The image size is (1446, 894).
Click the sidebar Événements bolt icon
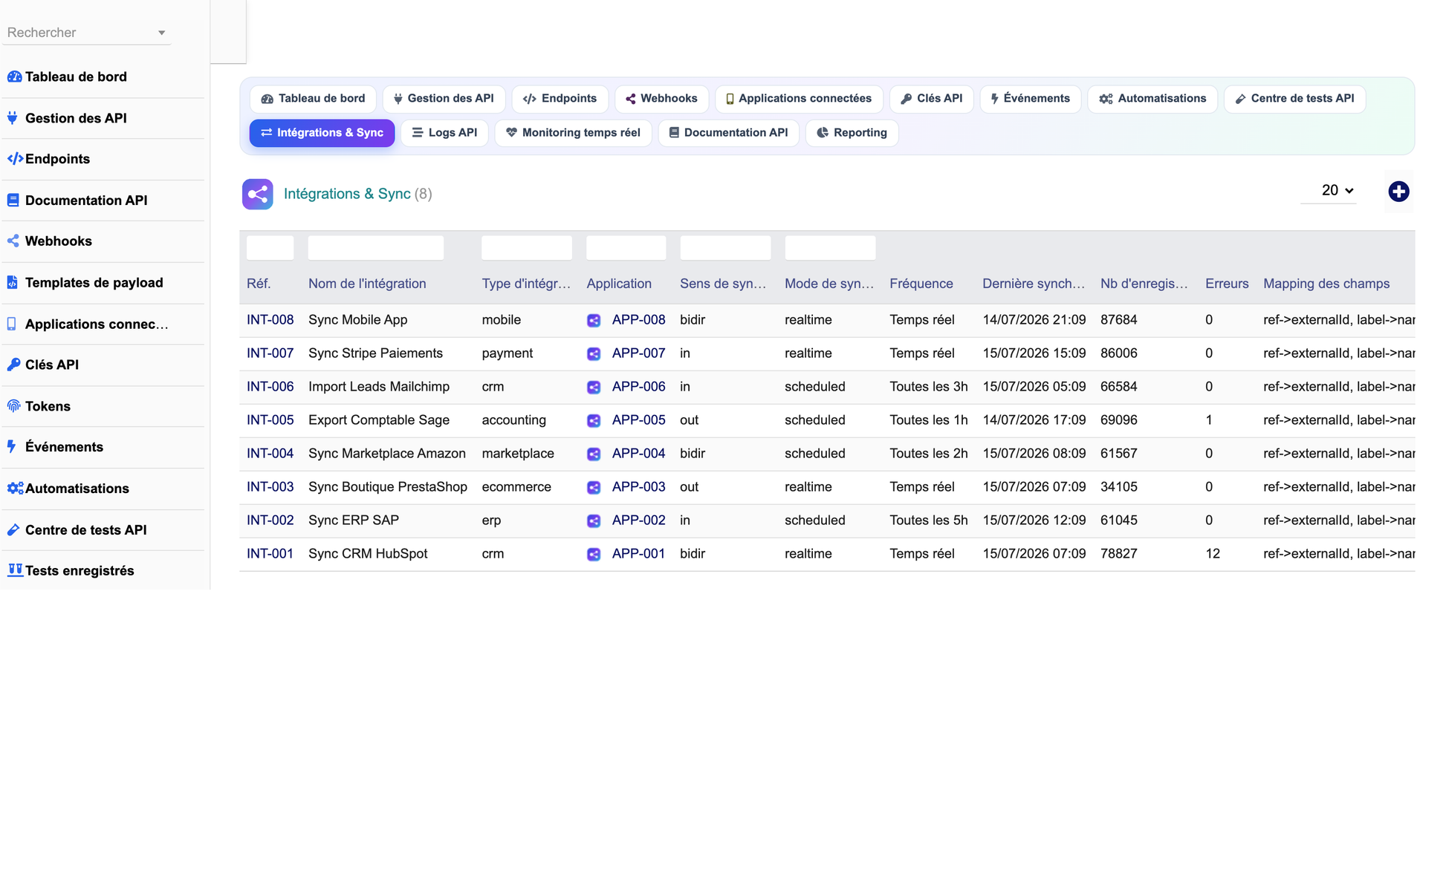pyautogui.click(x=12, y=447)
